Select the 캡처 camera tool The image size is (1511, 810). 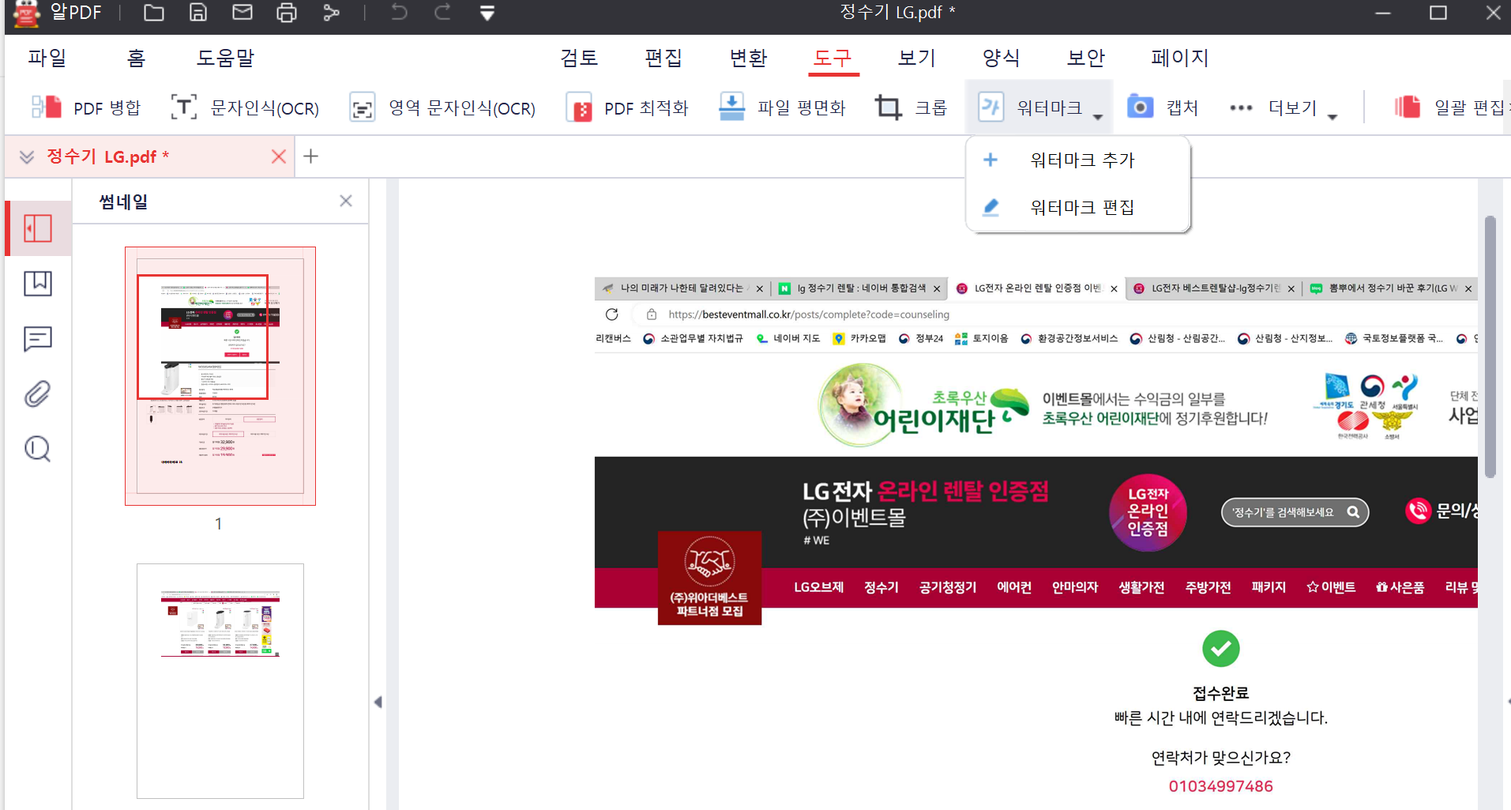pos(1162,107)
